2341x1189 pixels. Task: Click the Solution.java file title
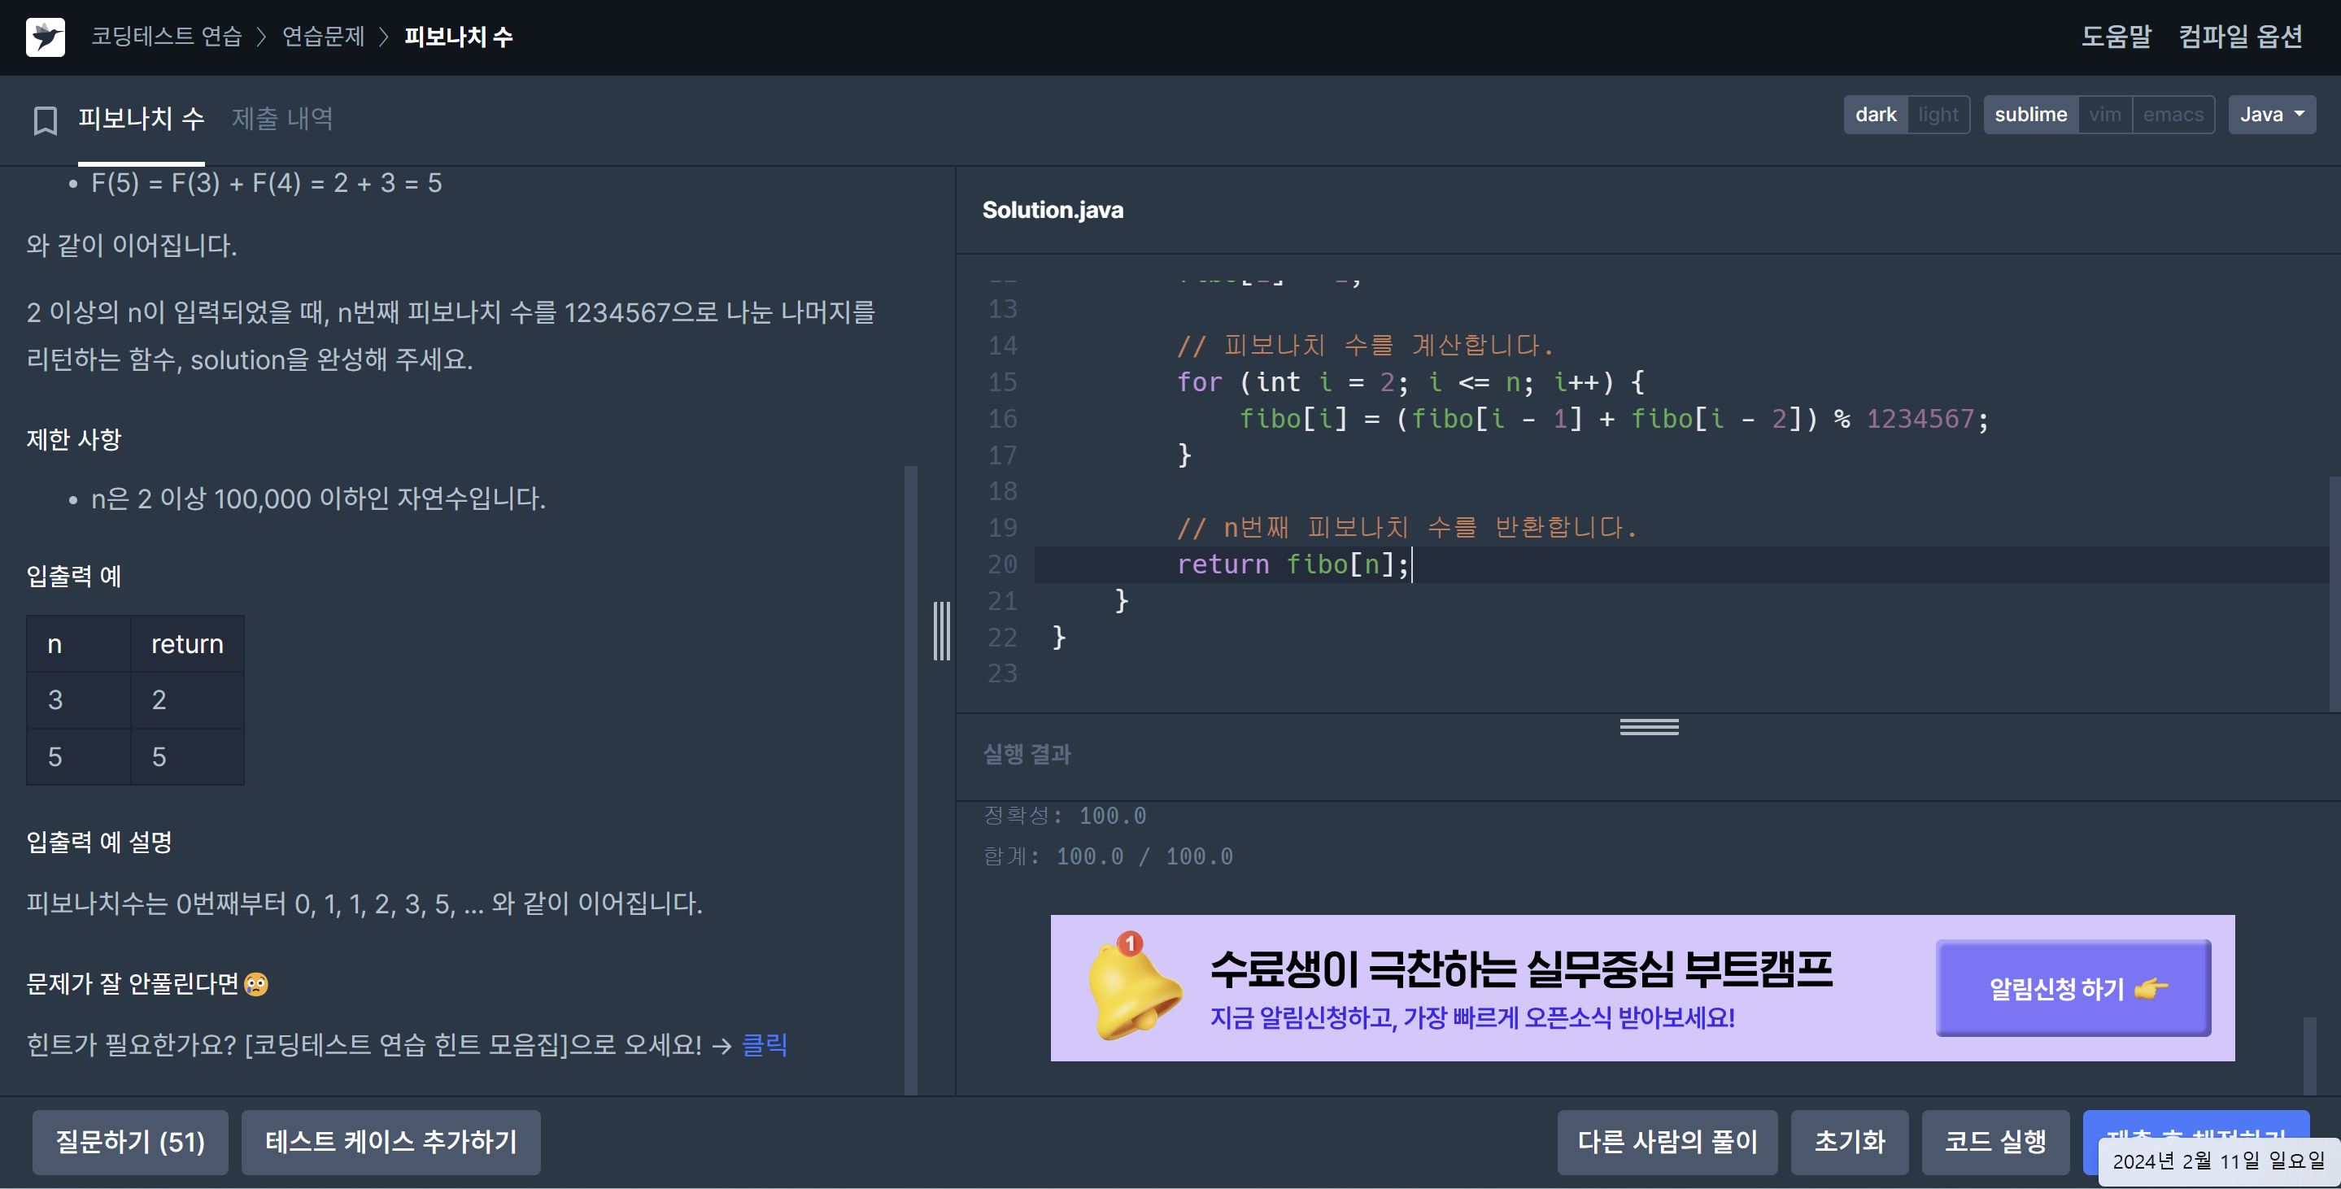coord(1053,210)
